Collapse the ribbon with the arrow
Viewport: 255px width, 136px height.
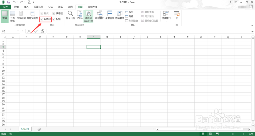tap(252, 25)
